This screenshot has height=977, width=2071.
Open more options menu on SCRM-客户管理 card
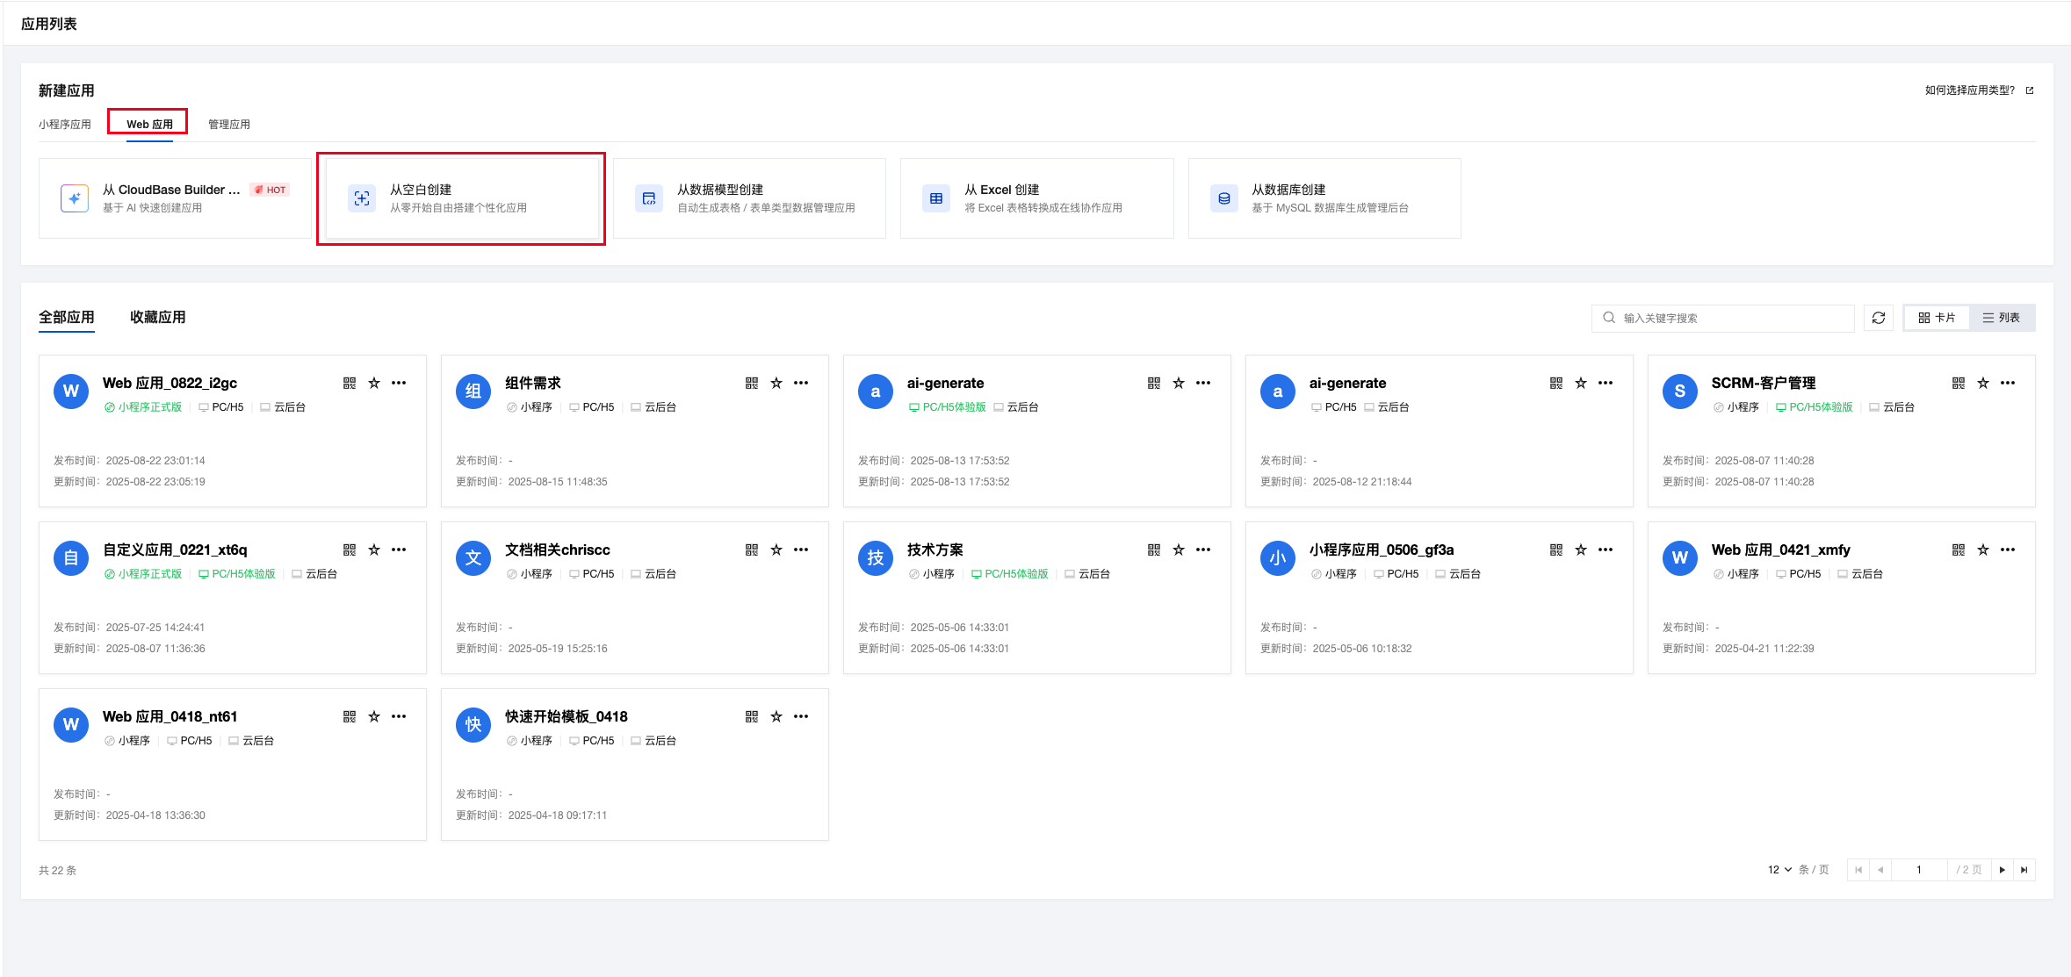pos(2008,383)
